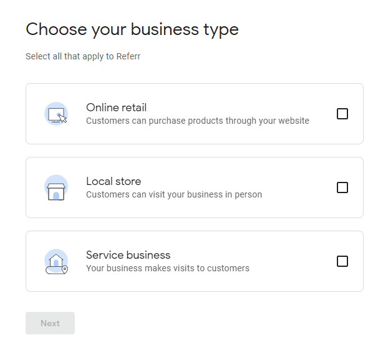Tick the Online retail checkbox
The height and width of the screenshot is (360, 378).
[342, 114]
